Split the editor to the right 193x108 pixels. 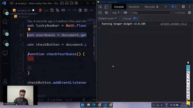coord(86,10)
